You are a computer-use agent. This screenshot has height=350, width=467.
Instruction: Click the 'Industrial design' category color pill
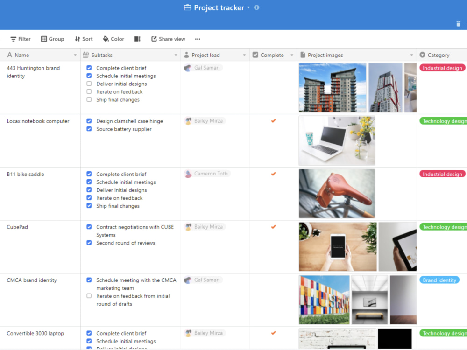[442, 68]
